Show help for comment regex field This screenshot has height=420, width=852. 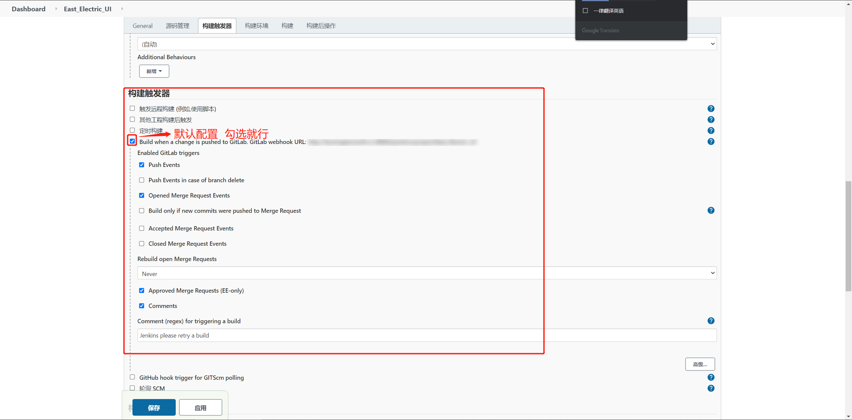[711, 321]
